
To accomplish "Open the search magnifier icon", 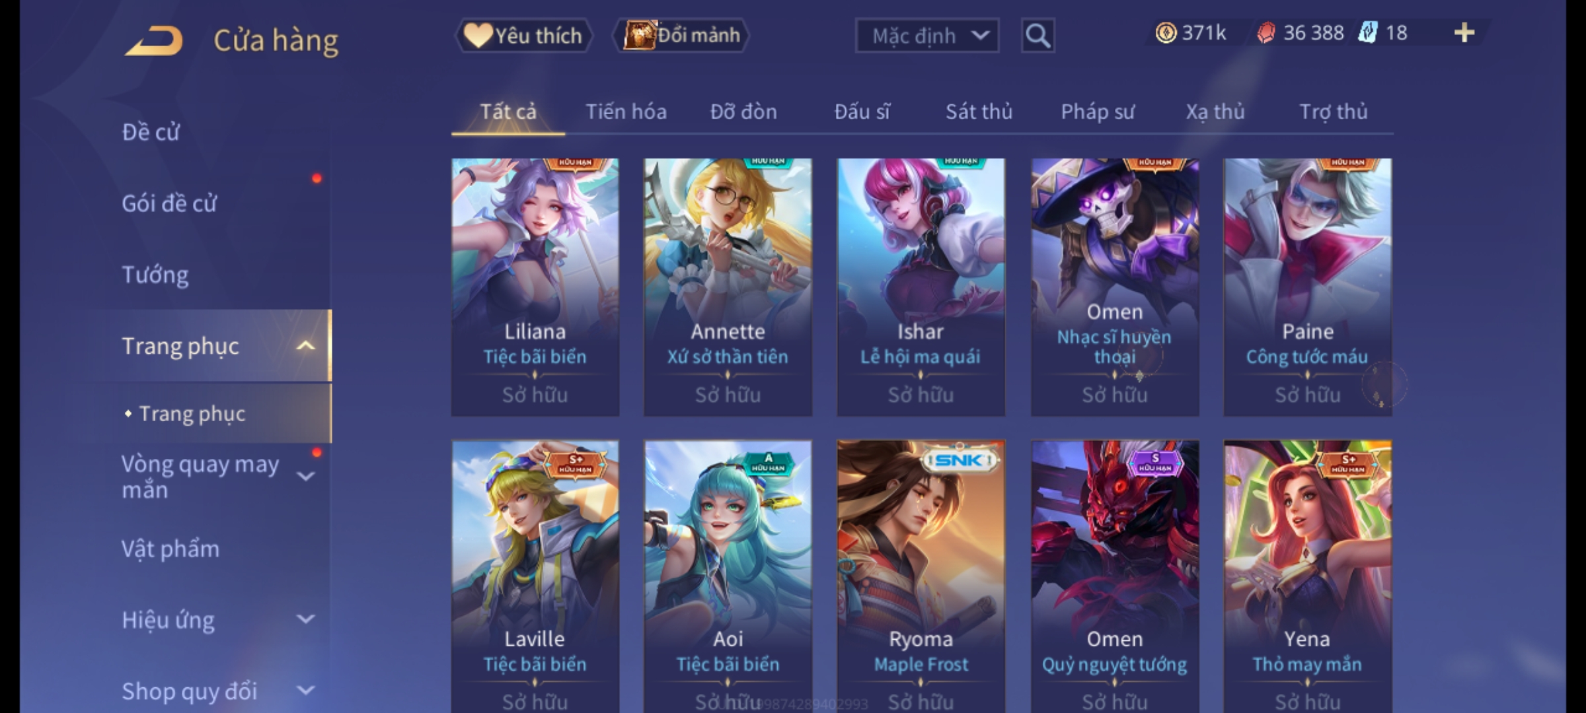I will point(1038,36).
